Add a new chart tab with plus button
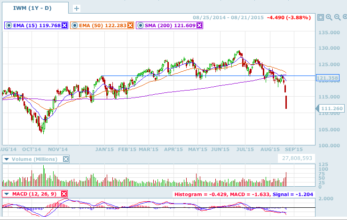This screenshot has width=347, height=220. coord(76,8)
